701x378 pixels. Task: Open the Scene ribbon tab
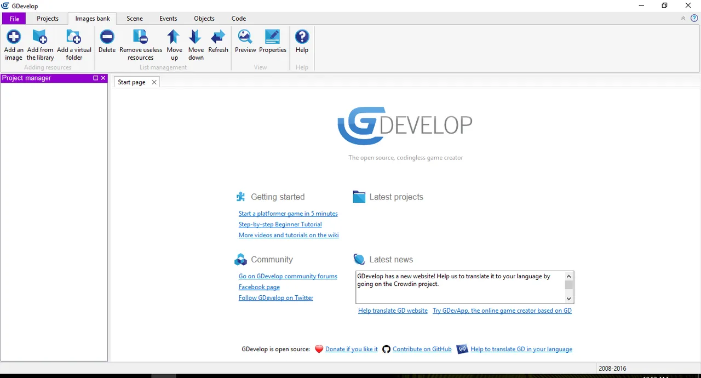135,19
